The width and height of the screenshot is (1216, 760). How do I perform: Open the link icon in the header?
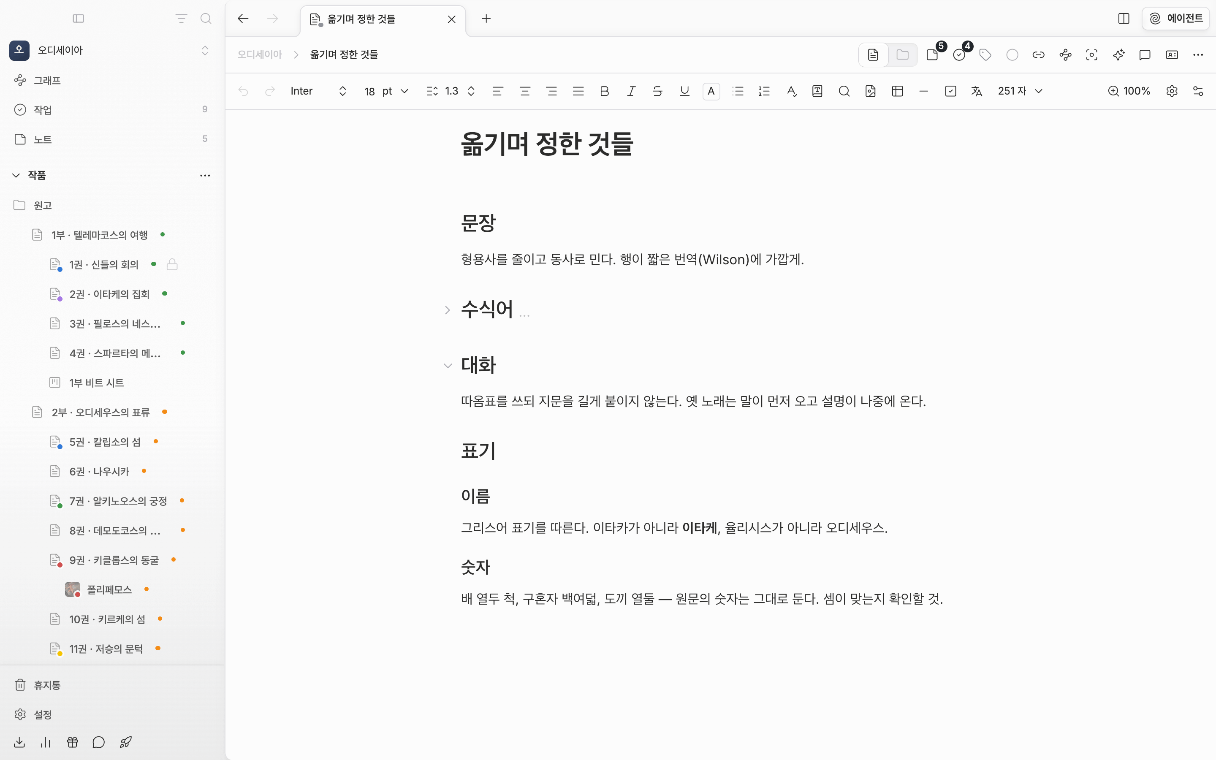1039,55
